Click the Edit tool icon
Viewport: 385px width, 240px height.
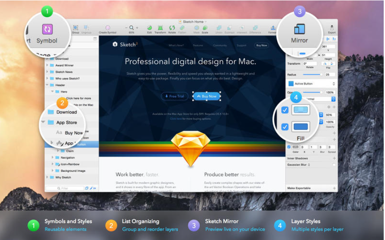[x=149, y=28]
